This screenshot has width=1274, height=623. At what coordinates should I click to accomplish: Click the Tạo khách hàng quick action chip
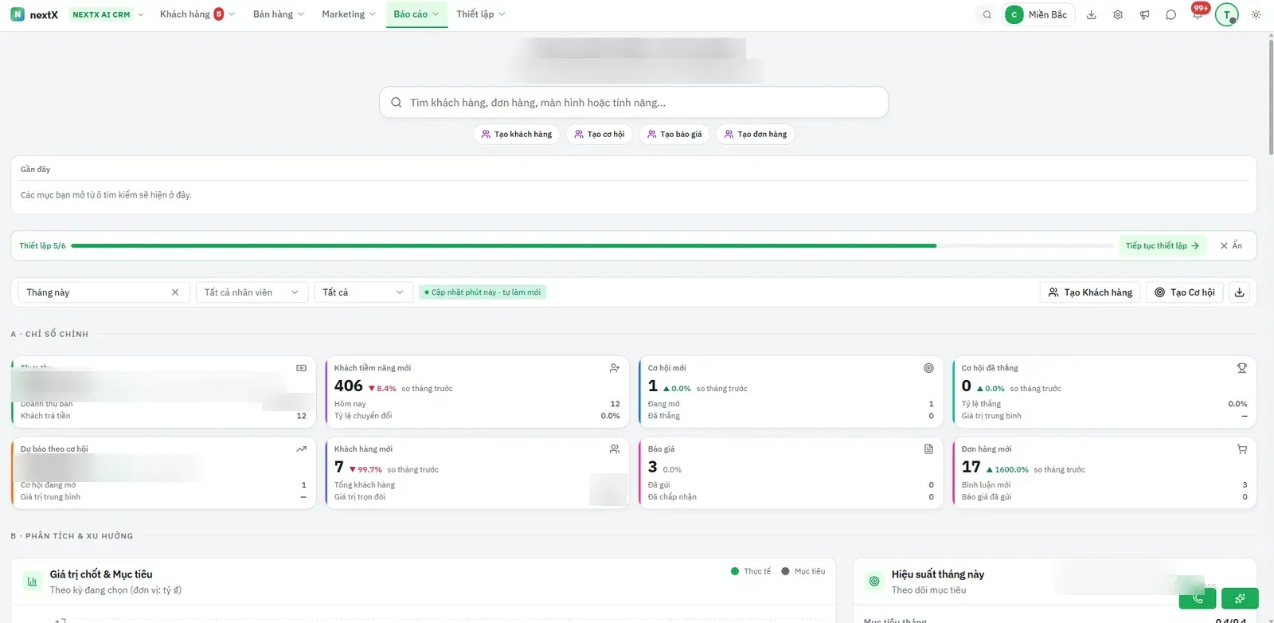tap(517, 135)
